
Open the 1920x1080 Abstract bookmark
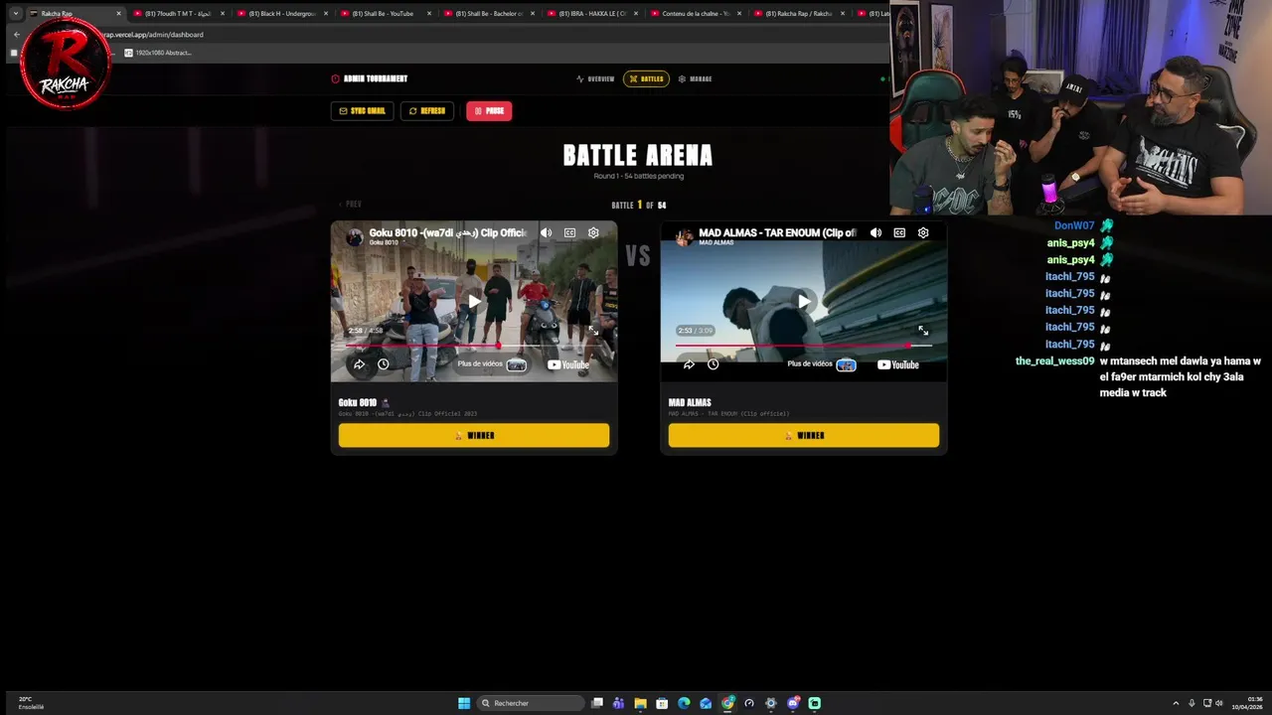coord(158,53)
